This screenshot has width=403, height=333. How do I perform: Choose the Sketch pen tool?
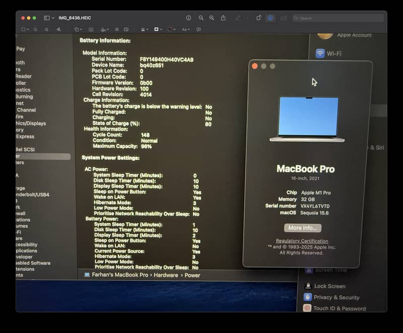(x=47, y=29)
